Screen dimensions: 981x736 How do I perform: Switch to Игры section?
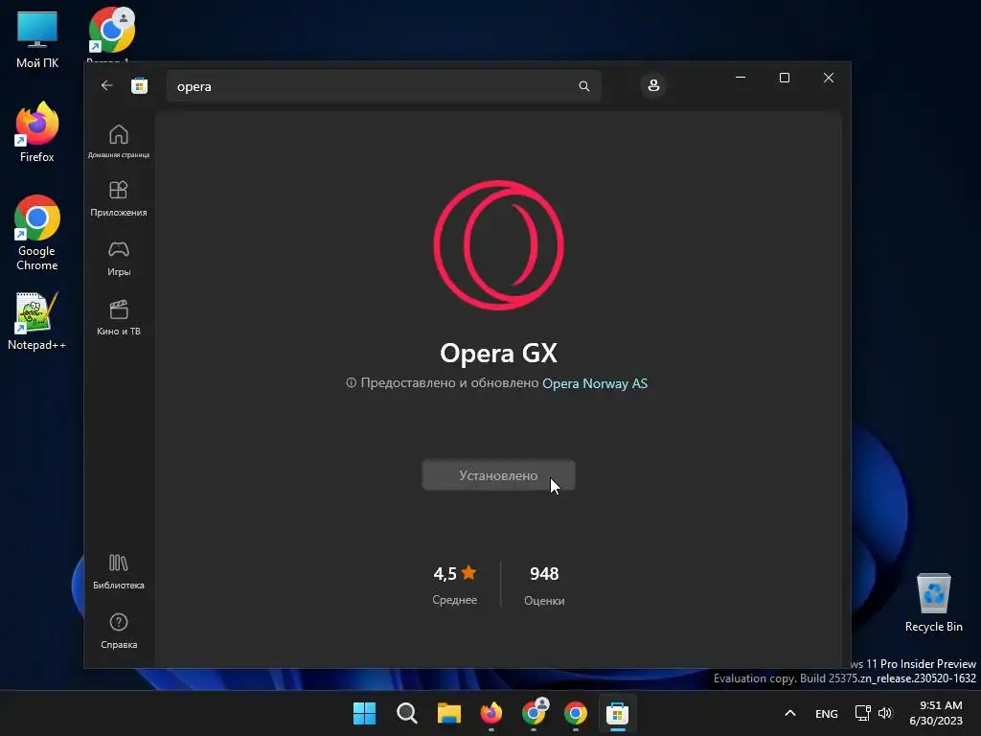pyautogui.click(x=118, y=259)
